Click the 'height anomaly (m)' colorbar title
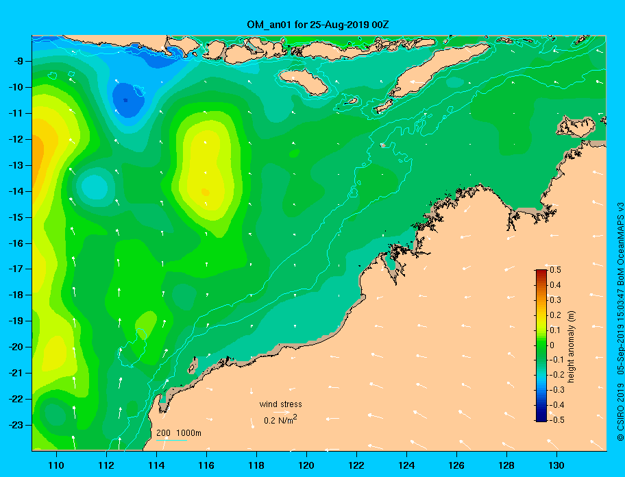Viewport: 625px width, 477px height. coord(572,347)
